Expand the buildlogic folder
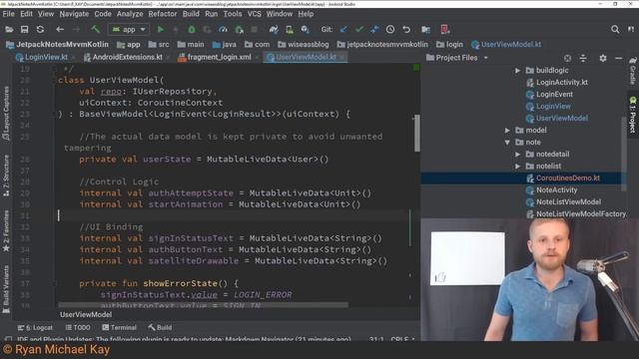The height and width of the screenshot is (359, 639). pyautogui.click(x=517, y=71)
